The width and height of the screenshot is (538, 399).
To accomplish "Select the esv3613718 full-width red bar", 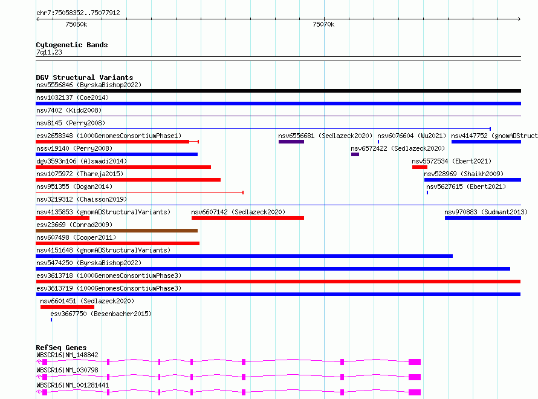I will click(278, 282).
